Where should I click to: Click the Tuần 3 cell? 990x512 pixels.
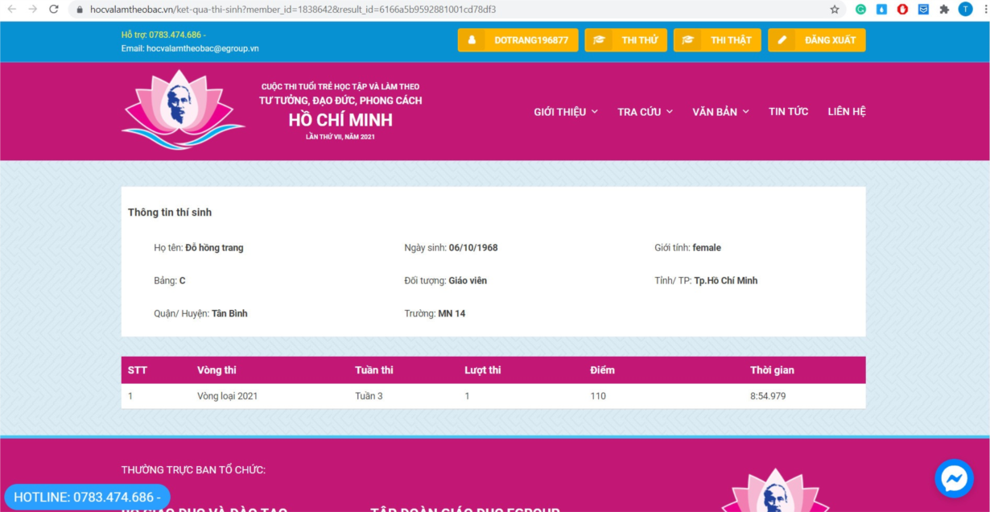coord(369,396)
